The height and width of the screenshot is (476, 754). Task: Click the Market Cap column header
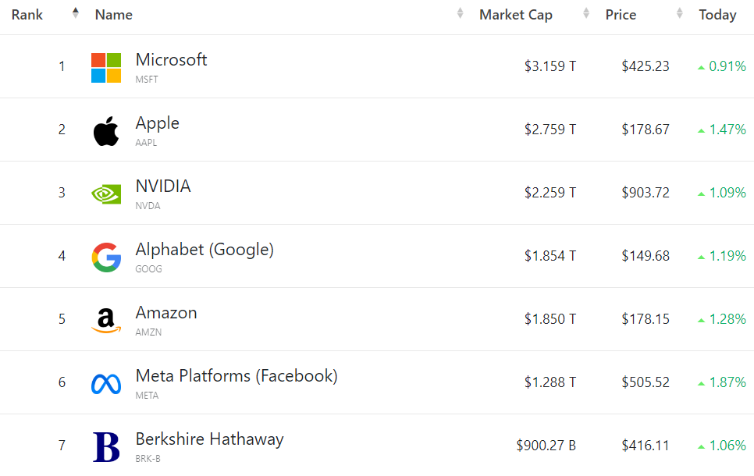tap(516, 15)
